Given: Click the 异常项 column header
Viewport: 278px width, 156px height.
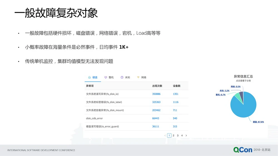Looking at the screenshot, I should click(x=90, y=86).
